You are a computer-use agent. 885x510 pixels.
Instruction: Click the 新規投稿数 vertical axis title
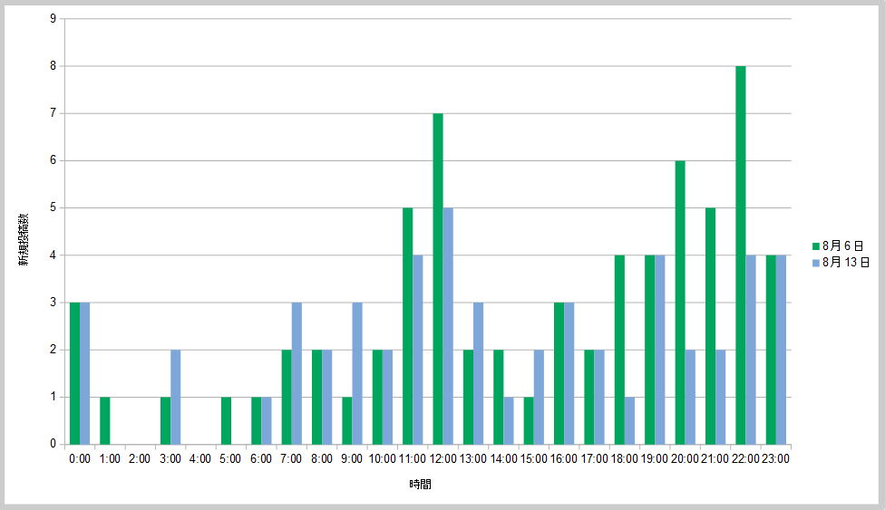tap(26, 240)
